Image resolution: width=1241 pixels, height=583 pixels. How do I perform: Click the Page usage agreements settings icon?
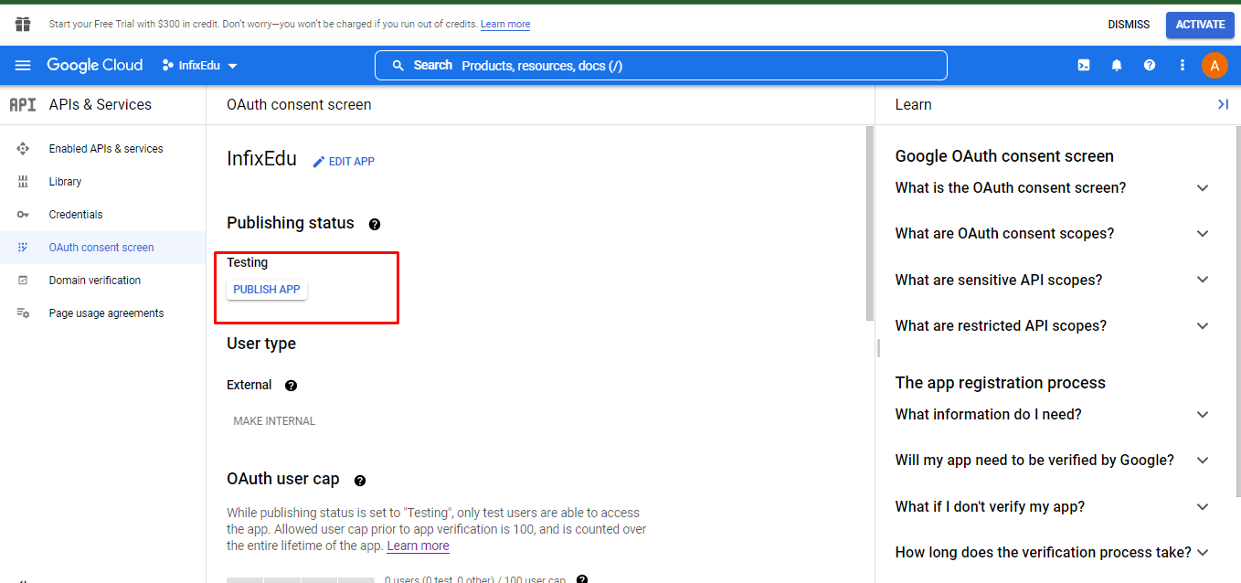[23, 313]
